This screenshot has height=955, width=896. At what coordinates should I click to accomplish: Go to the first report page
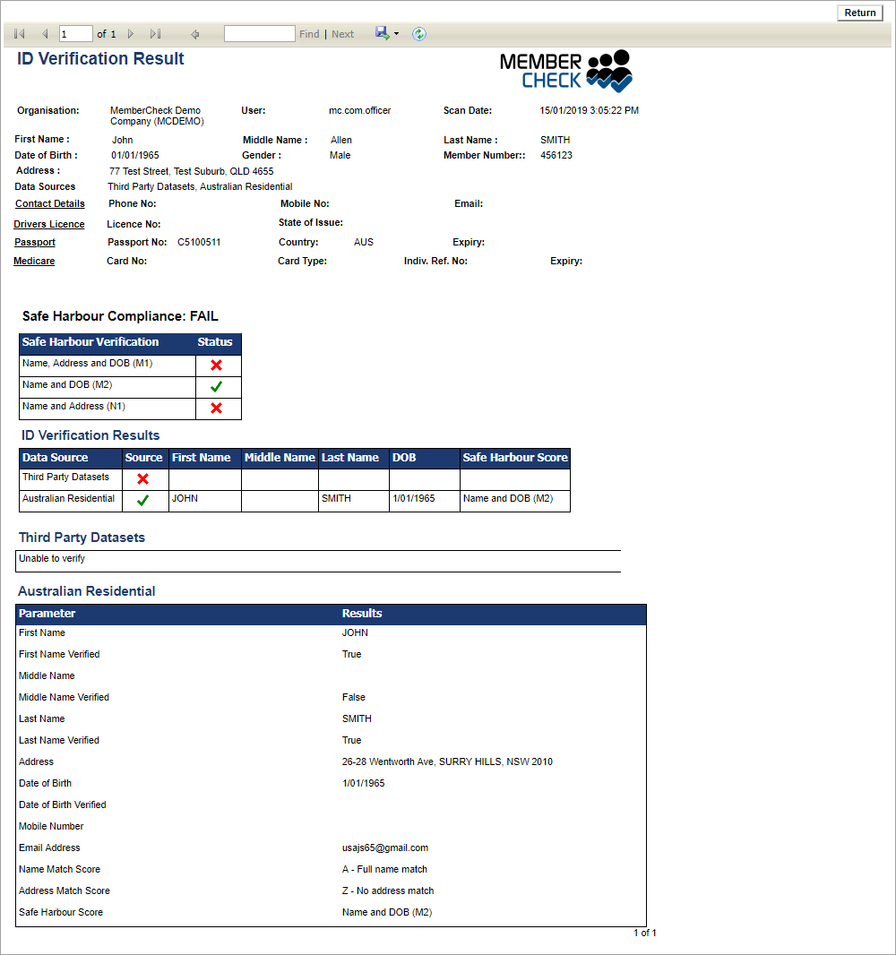point(20,34)
